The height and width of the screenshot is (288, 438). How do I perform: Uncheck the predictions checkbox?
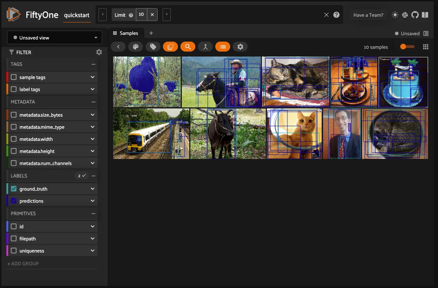click(14, 201)
